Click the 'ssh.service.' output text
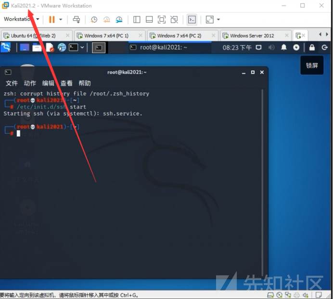This screenshot has height=299, width=333. click(123, 114)
